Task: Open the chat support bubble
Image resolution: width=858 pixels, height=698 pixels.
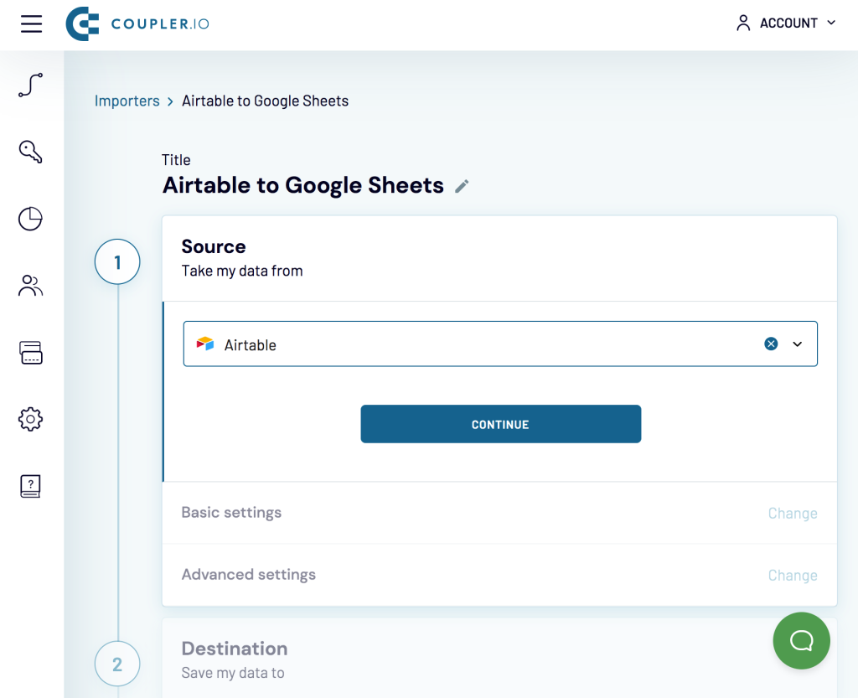Action: coord(801,640)
